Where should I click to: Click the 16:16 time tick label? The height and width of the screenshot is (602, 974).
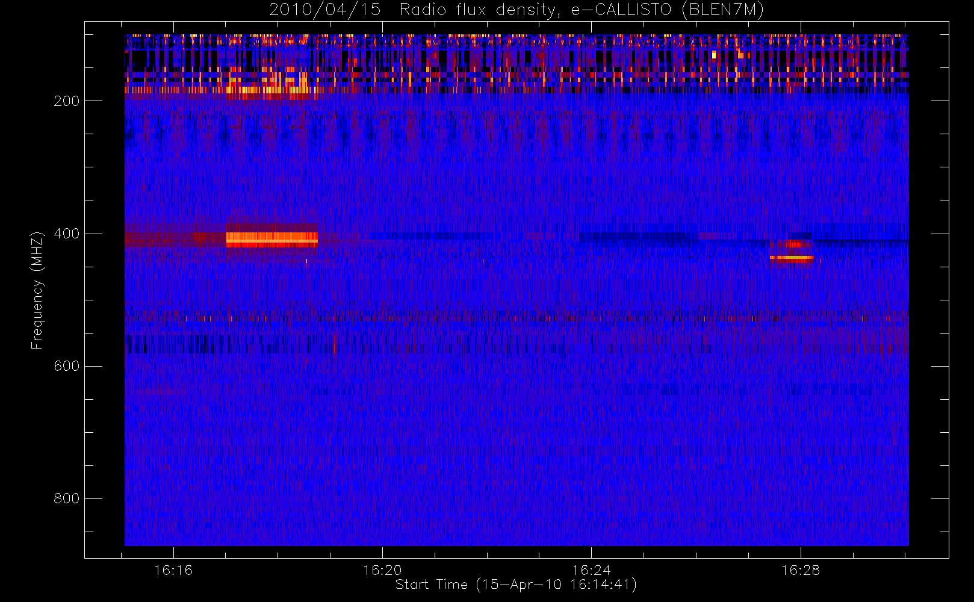(x=173, y=570)
